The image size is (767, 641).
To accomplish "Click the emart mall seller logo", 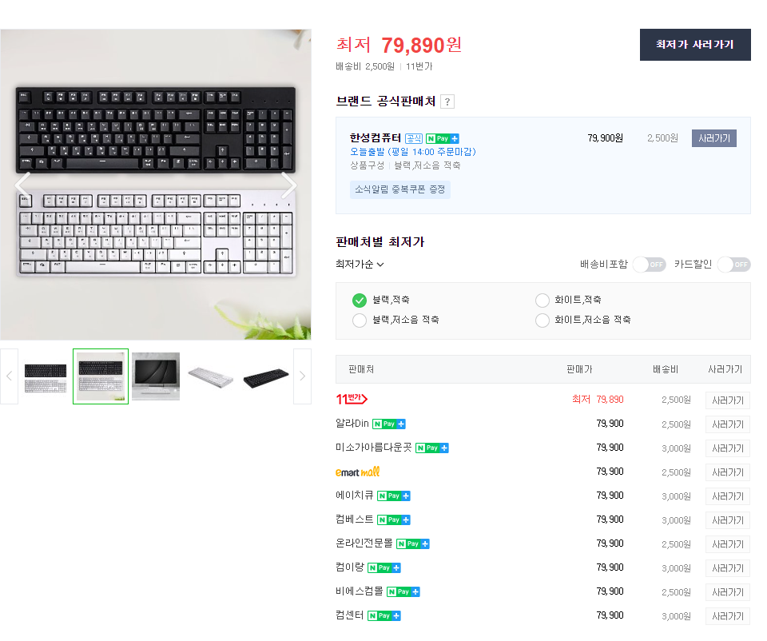I will 358,472.
